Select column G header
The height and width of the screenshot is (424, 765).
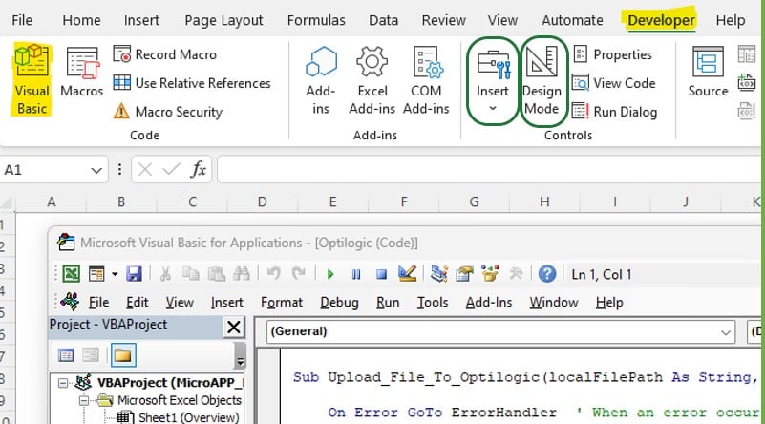[475, 202]
